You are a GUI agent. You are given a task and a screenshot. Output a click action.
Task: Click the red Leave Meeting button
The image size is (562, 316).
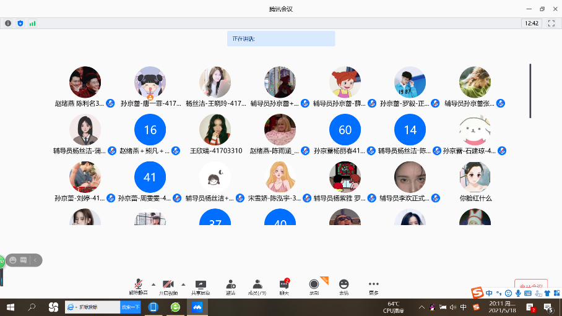pyautogui.click(x=530, y=286)
